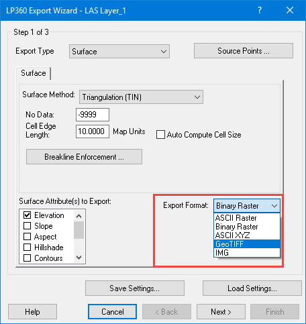Choose GeoTIFF export format
This screenshot has width=306, height=324.
pyautogui.click(x=247, y=244)
